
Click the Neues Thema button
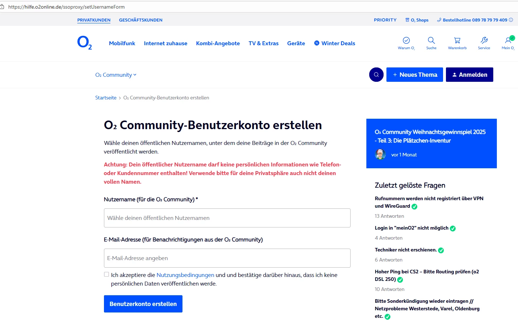click(415, 75)
